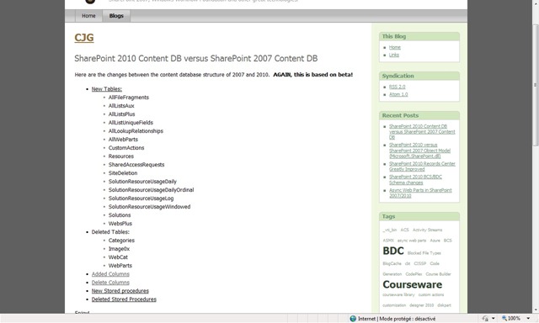Select the large Courseware tag

click(412, 284)
